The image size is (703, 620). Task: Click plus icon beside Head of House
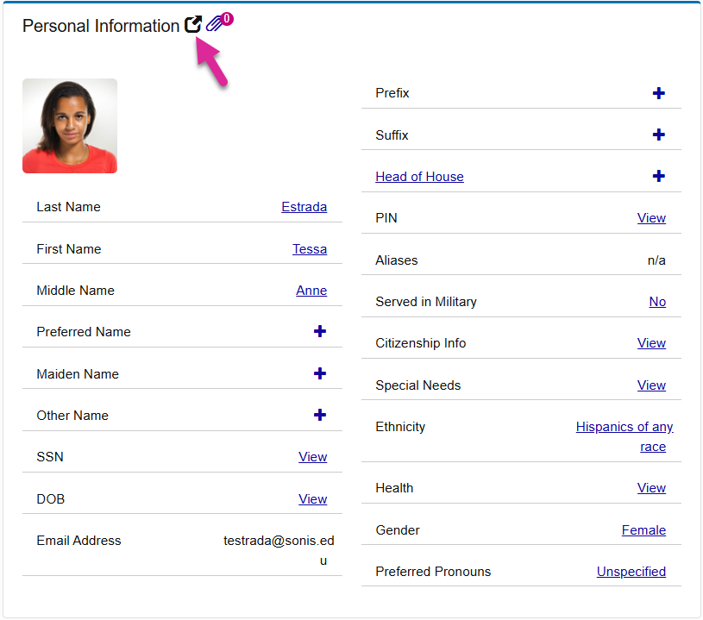(x=658, y=176)
